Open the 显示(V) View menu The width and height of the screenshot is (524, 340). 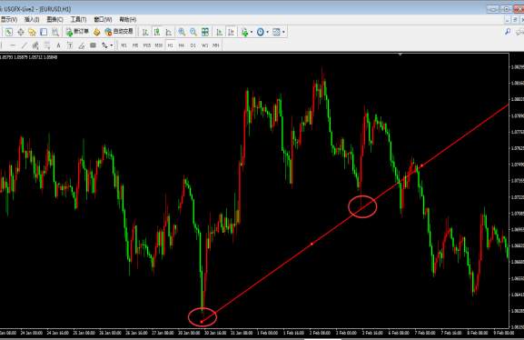[x=9, y=19]
